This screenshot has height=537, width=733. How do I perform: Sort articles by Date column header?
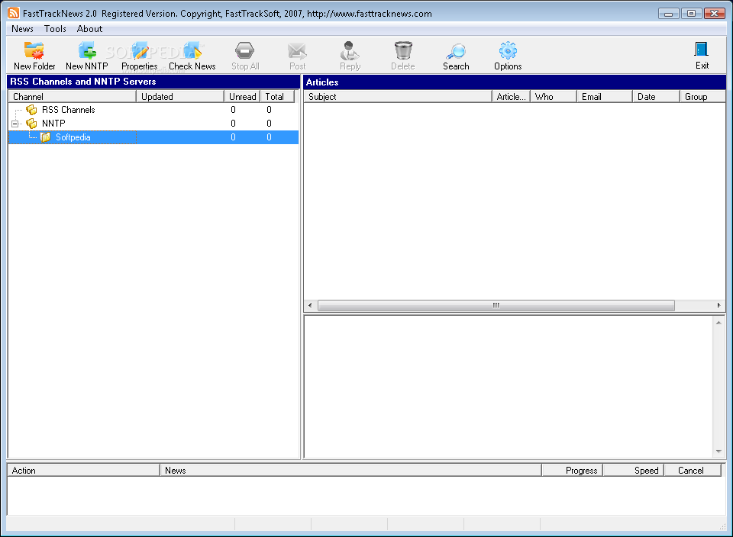(656, 97)
